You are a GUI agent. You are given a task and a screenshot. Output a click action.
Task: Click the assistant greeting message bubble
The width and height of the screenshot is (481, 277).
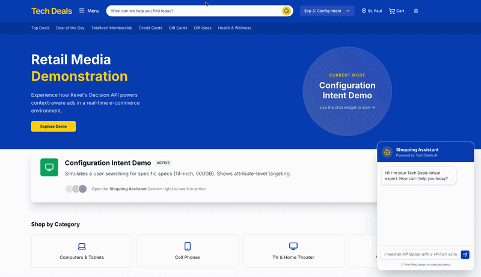click(x=418, y=176)
